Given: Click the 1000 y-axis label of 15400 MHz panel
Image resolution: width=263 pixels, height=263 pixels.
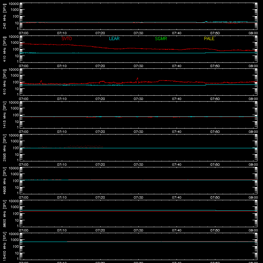Looking at the screenshot, I should tap(15, 240).
